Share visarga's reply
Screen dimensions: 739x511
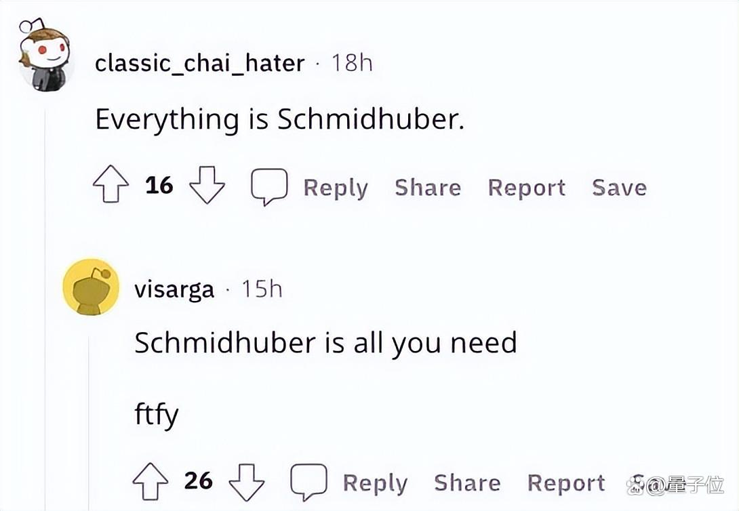[x=467, y=483]
